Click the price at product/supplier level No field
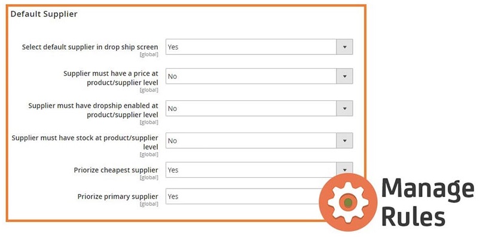480x237 pixels. pyautogui.click(x=259, y=76)
